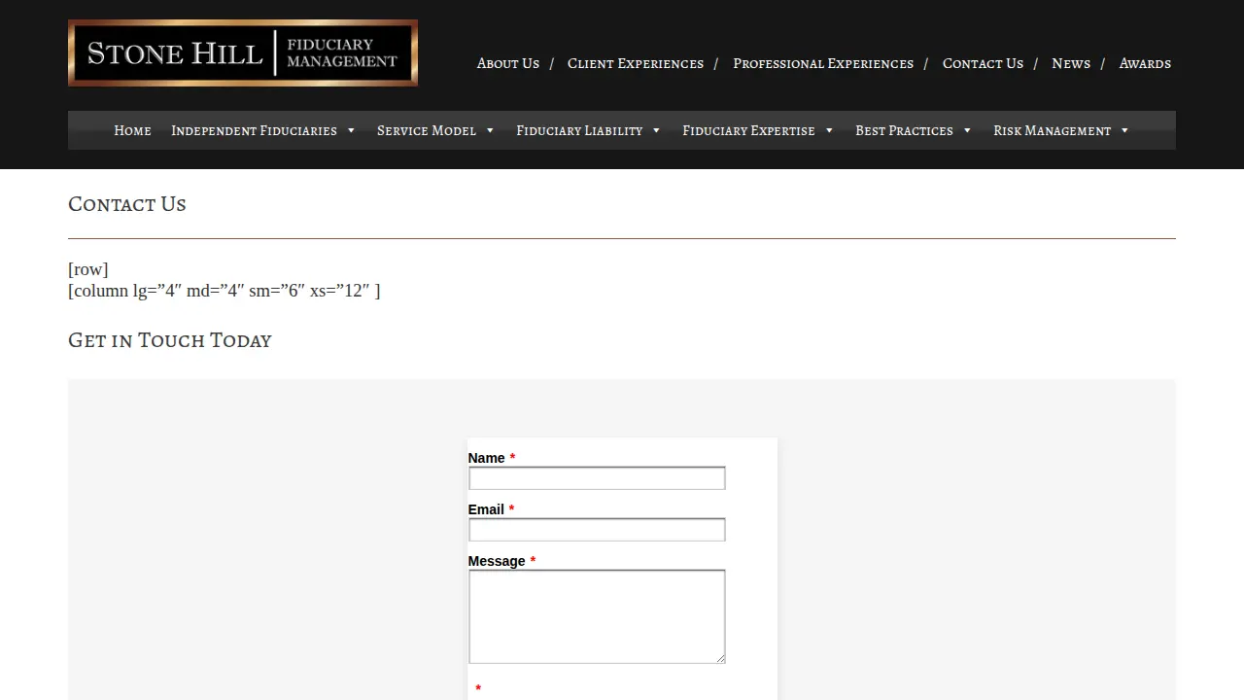The width and height of the screenshot is (1244, 700).
Task: Click the Name field label
Action: coord(486,458)
